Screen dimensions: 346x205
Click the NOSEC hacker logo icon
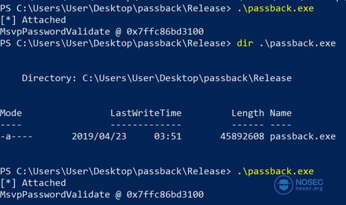(283, 185)
